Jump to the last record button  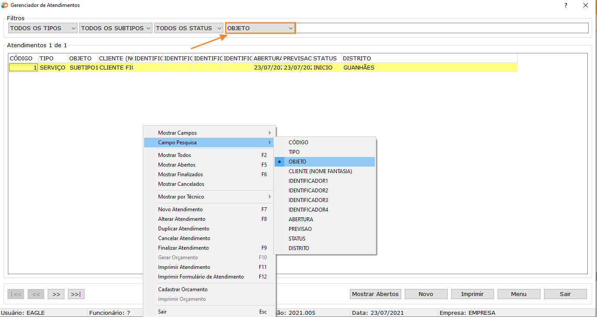tap(76, 294)
